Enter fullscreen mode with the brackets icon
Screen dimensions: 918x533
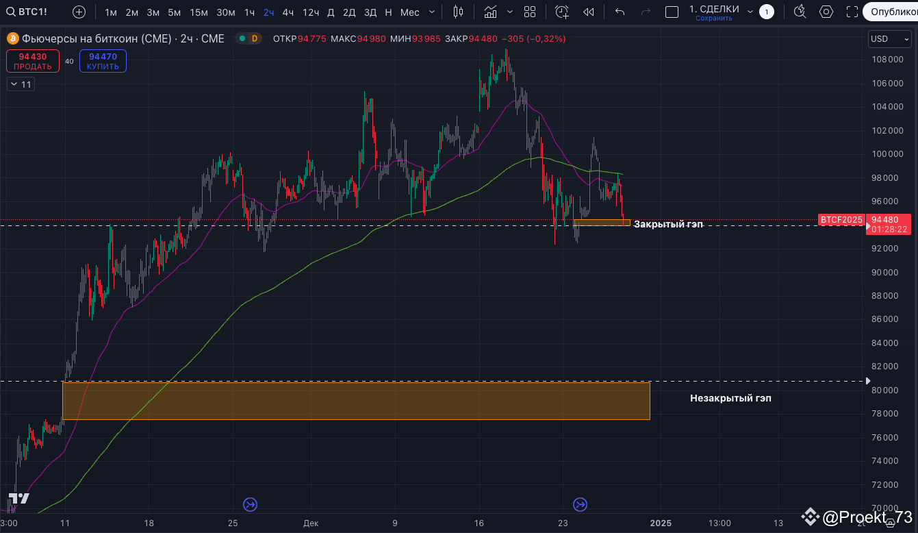click(851, 12)
